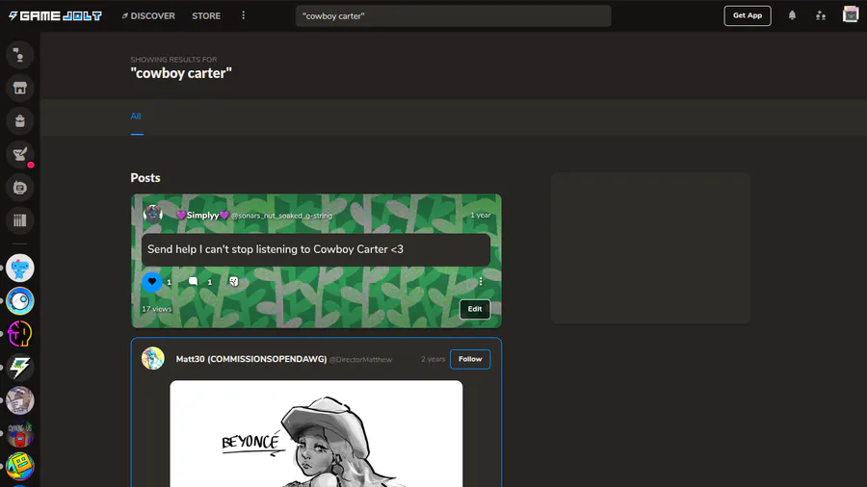Open the "2 years" timestamp on Matt30's post

(433, 359)
